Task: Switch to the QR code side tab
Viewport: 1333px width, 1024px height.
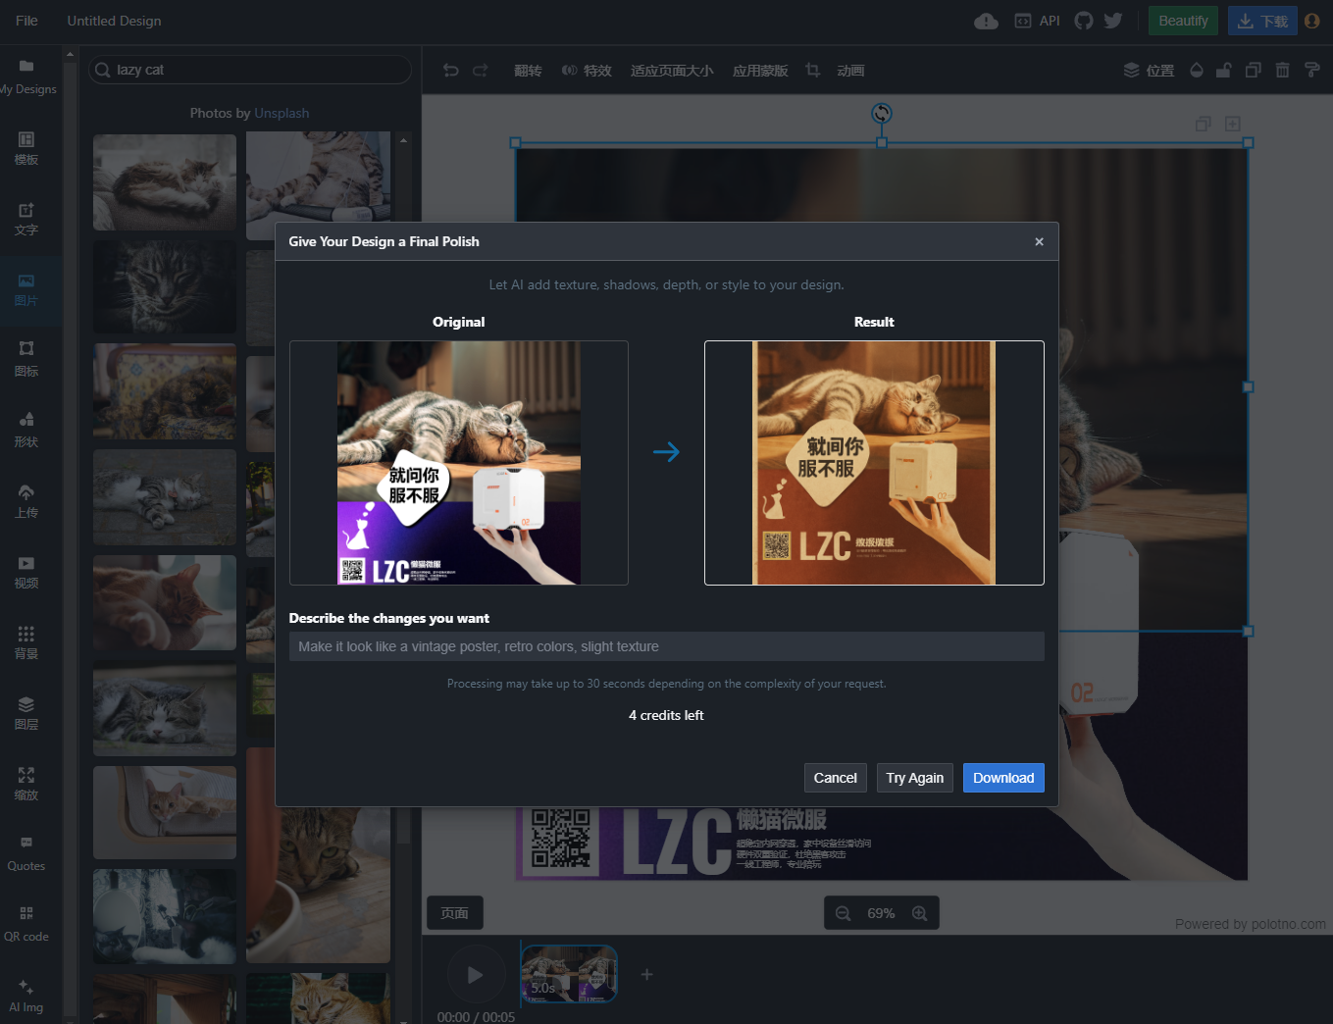Action: click(26, 924)
